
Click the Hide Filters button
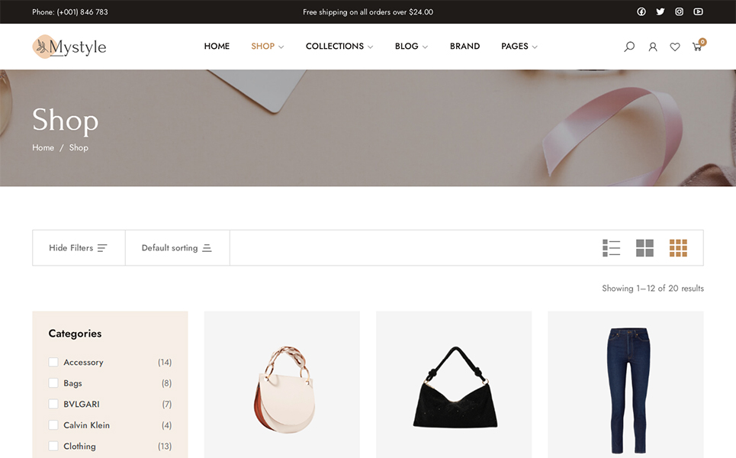tap(78, 248)
